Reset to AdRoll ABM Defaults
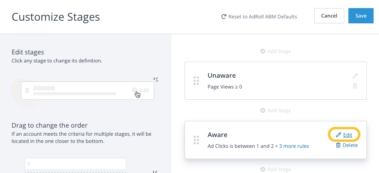Screen dimensions: 379x173 click(x=259, y=17)
